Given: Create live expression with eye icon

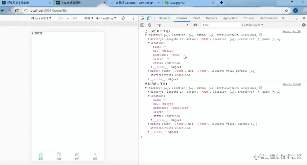Looking at the screenshot, I should [195, 25].
